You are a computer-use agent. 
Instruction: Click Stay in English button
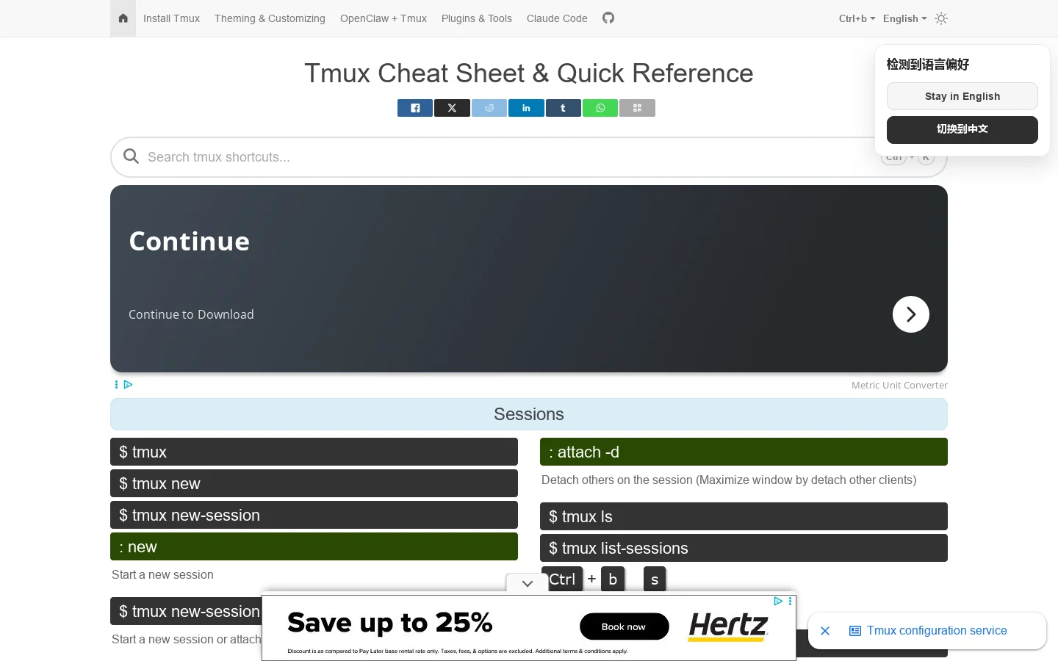pos(962,96)
